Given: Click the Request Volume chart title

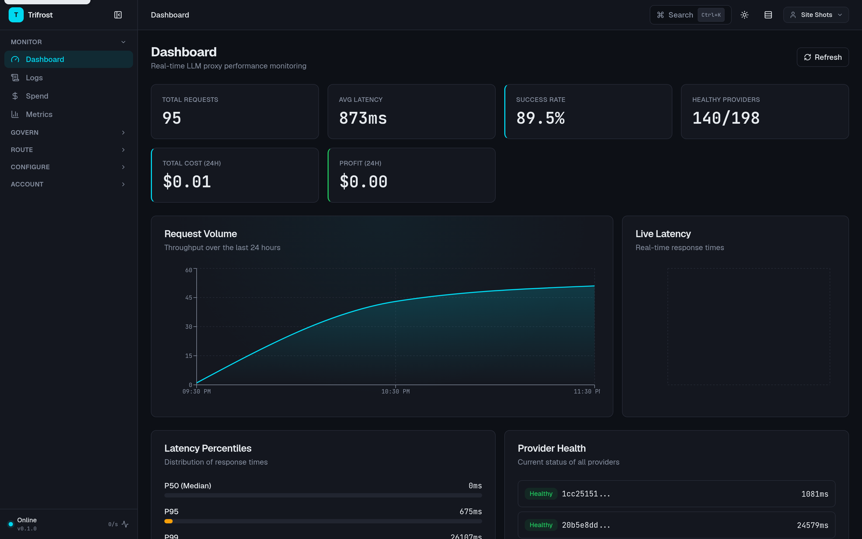Looking at the screenshot, I should point(200,234).
